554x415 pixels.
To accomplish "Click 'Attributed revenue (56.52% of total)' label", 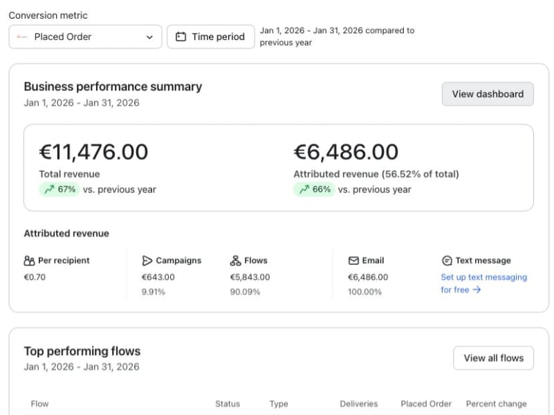I will pyautogui.click(x=376, y=174).
